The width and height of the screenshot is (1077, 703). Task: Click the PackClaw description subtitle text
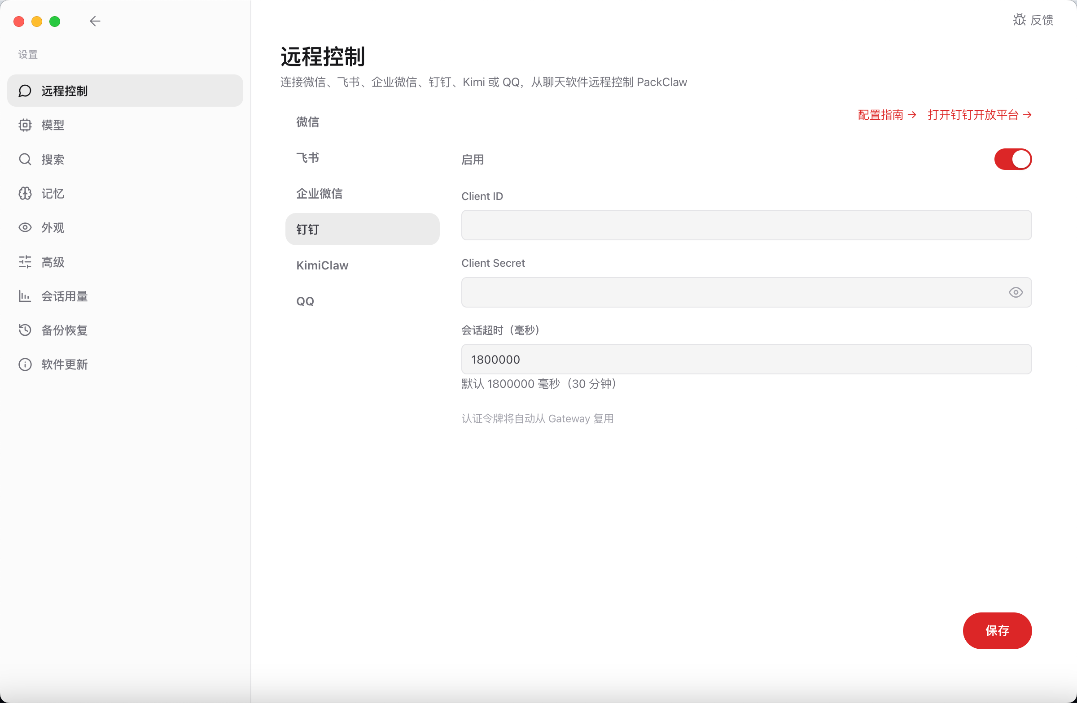[x=483, y=82]
